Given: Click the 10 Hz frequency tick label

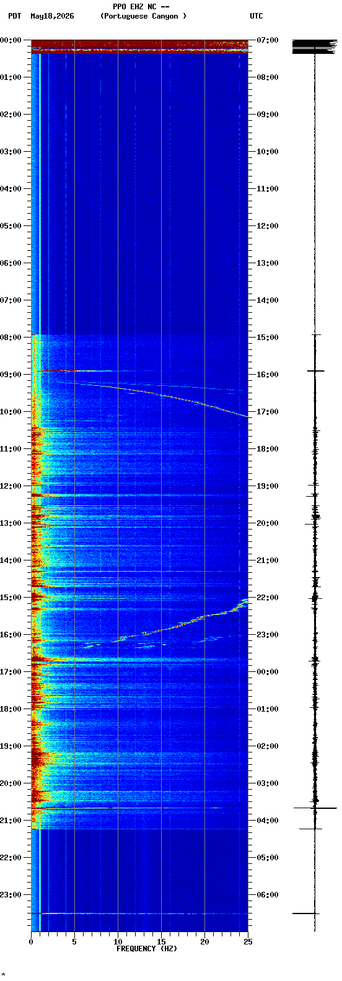Looking at the screenshot, I should tap(118, 942).
